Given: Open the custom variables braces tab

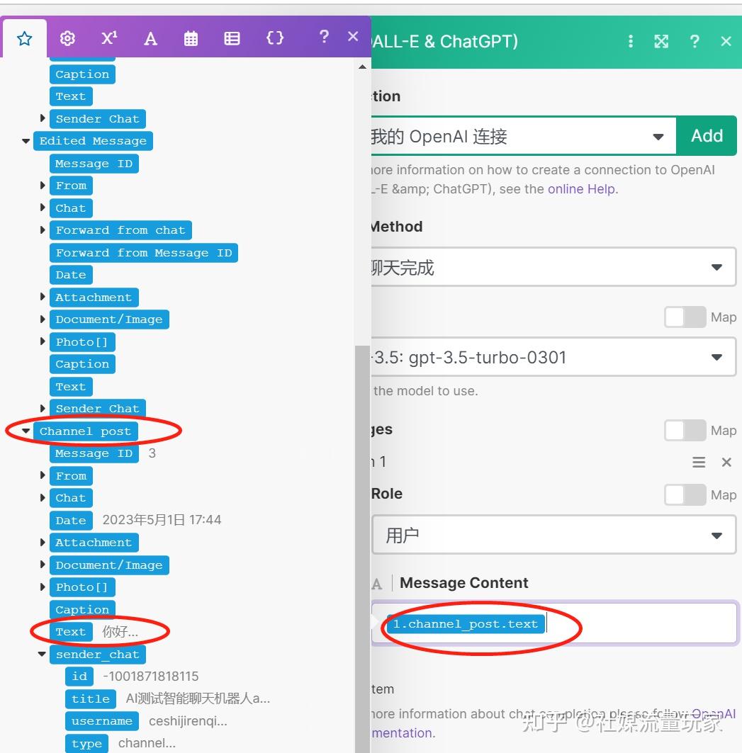Looking at the screenshot, I should 274,38.
